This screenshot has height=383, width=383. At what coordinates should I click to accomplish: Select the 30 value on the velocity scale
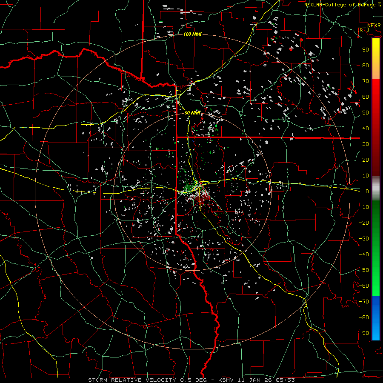[366, 144]
